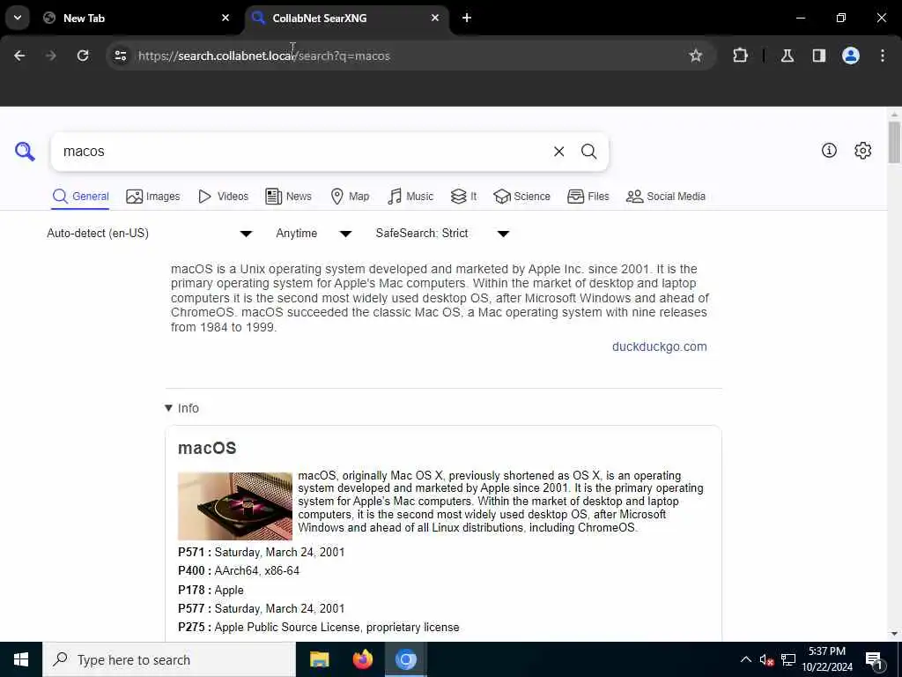
Task: Open the notification center icon
Action: [874, 660]
